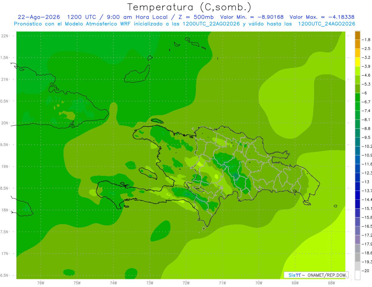Click the "70W" longitude label
Image resolution: width=372 pixels, height=287 pixels.
coord(259,283)
